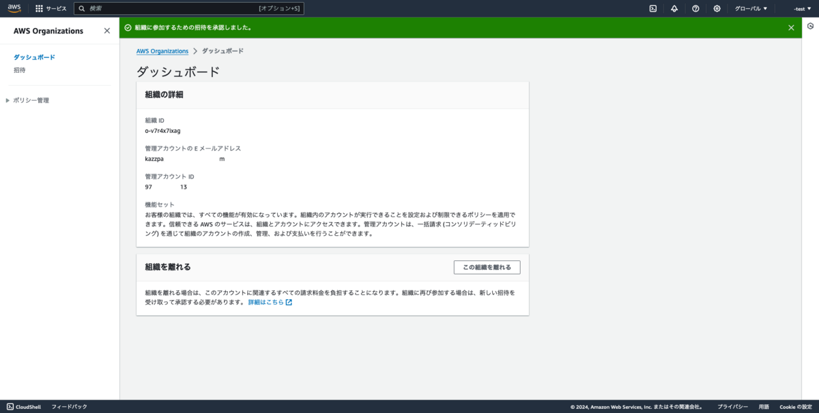Open the サービス grid menu
This screenshot has height=413, width=819.
[x=51, y=8]
